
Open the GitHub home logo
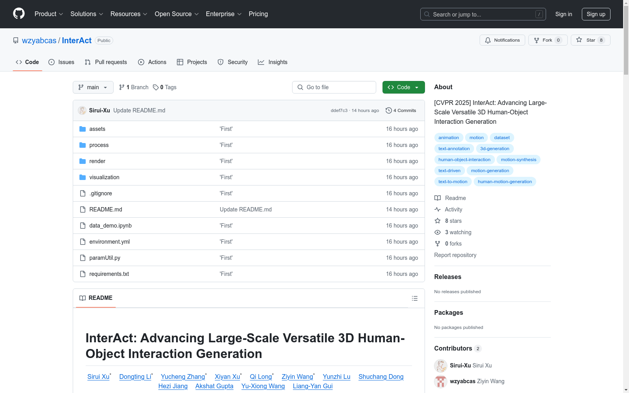[x=19, y=14]
